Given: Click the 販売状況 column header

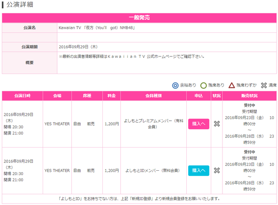Looking at the screenshot, I should pos(249,96).
